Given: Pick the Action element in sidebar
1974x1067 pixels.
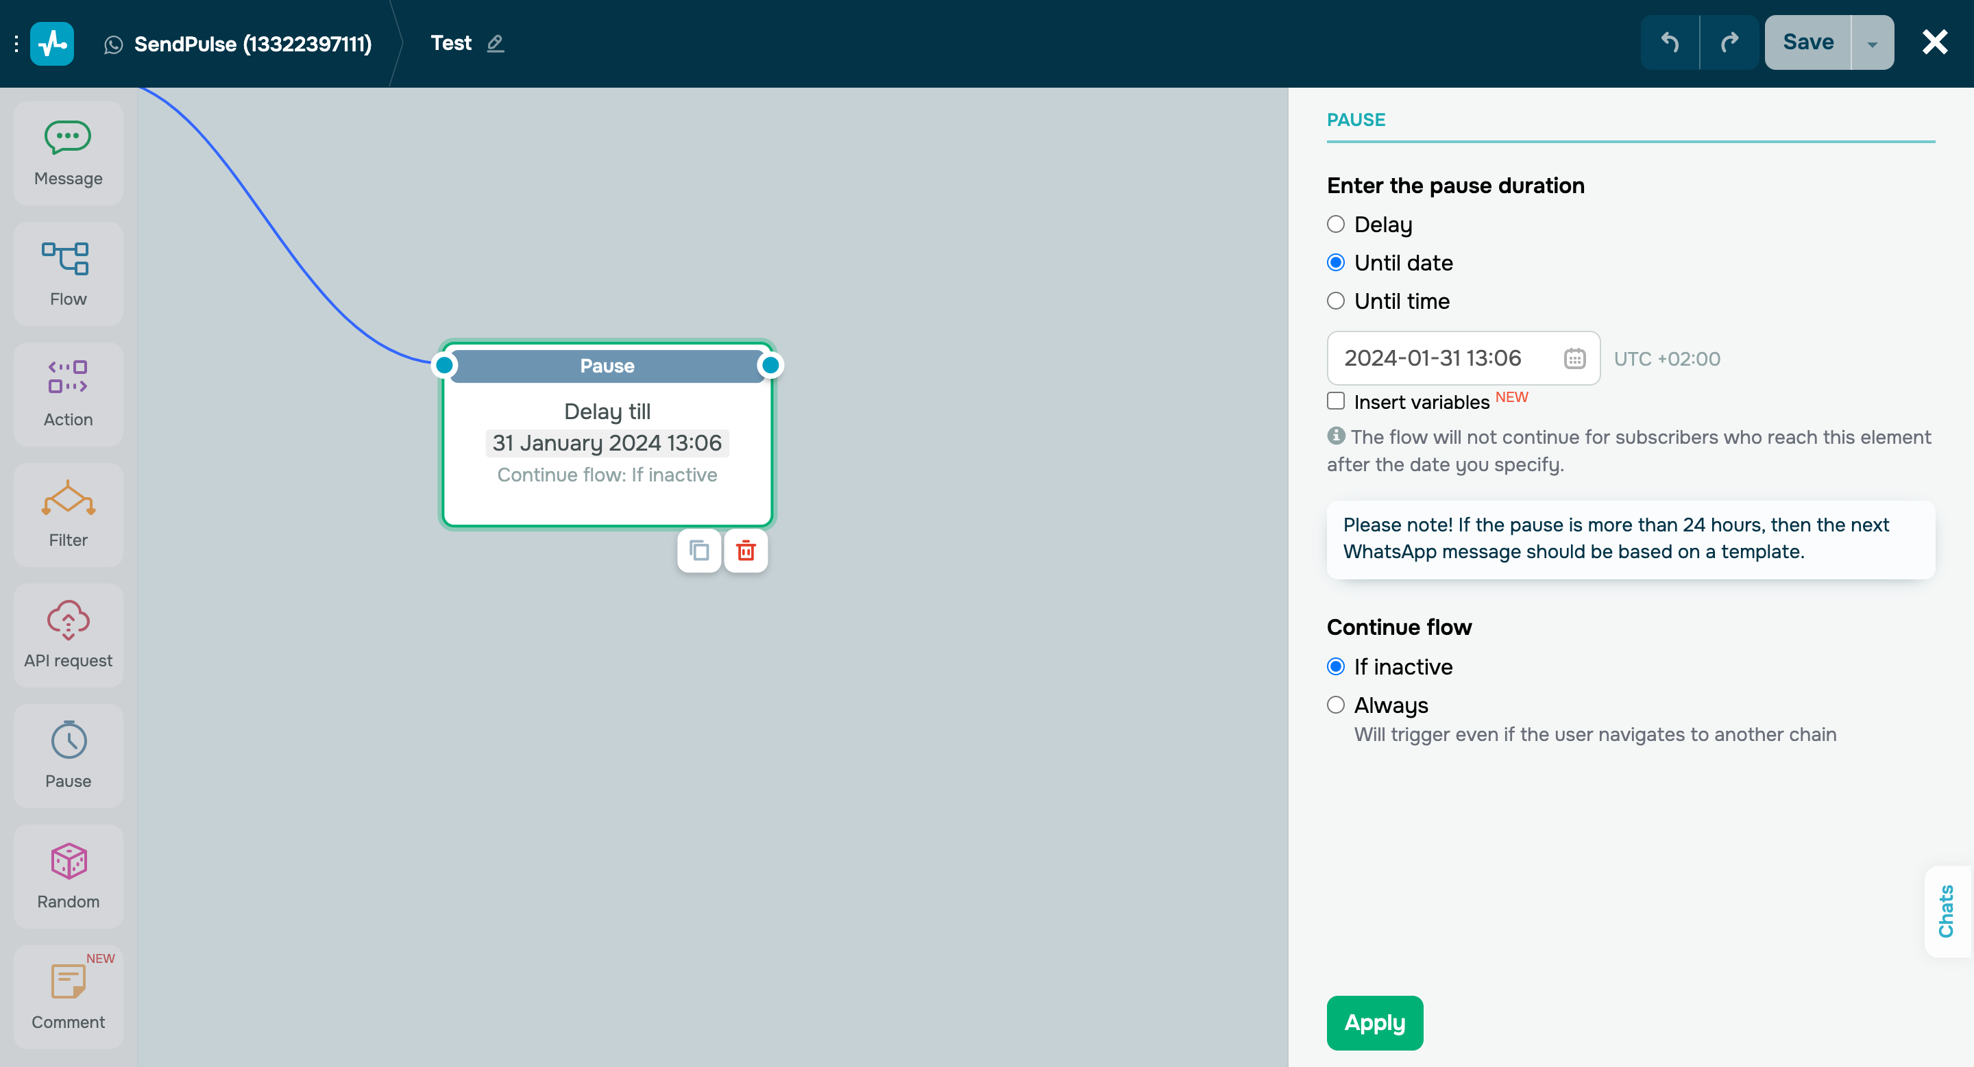Looking at the screenshot, I should tap(67, 393).
